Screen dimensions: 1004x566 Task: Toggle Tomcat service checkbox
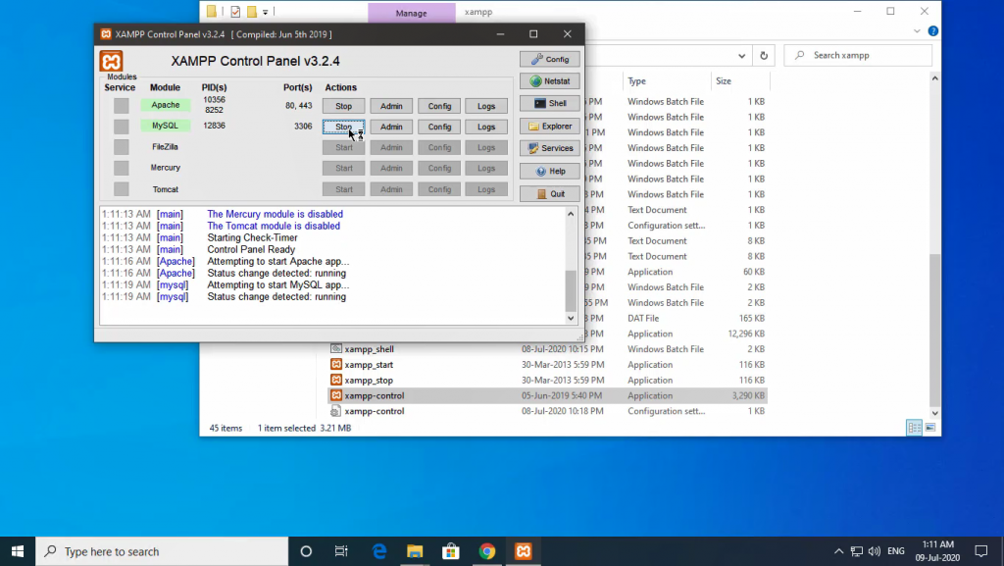coord(121,189)
